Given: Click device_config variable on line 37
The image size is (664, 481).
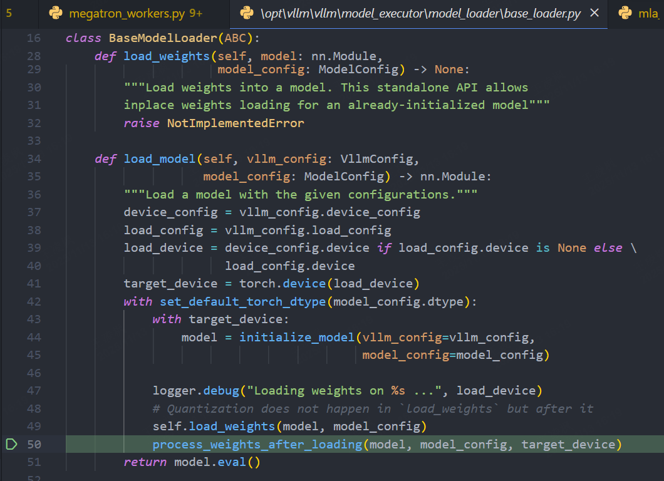Looking at the screenshot, I should [170, 212].
